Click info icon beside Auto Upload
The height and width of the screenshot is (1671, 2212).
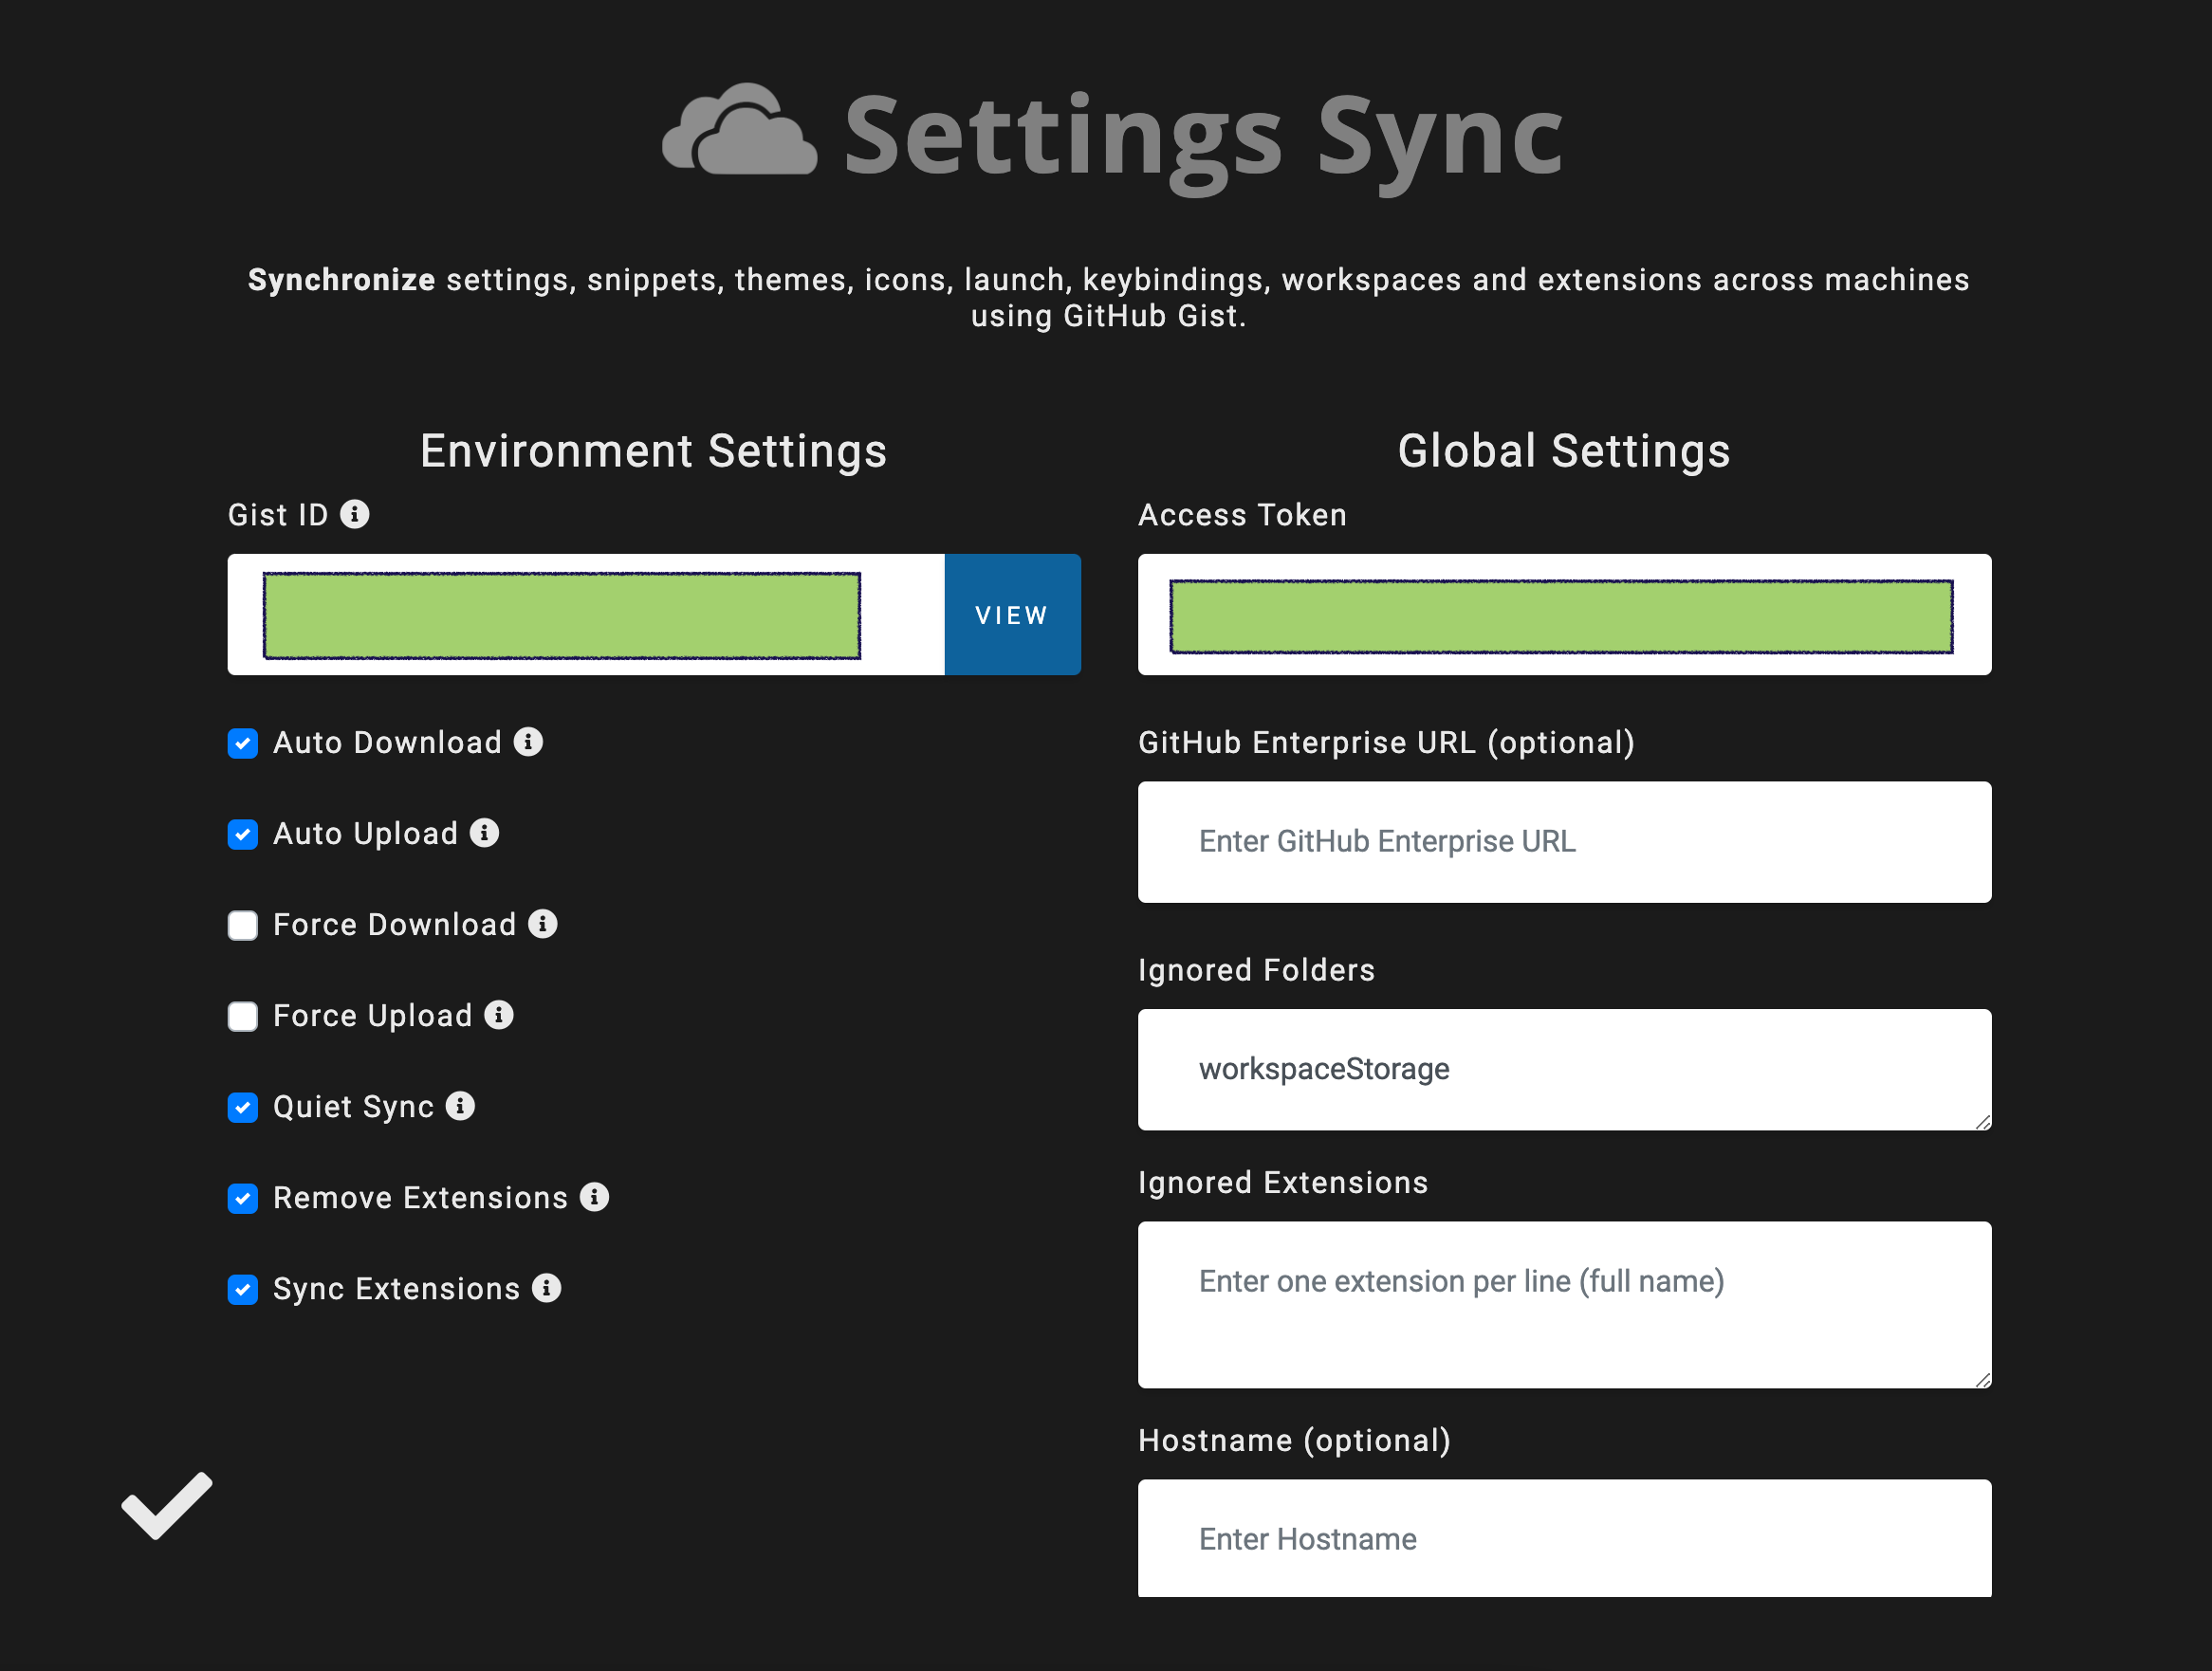(x=484, y=833)
